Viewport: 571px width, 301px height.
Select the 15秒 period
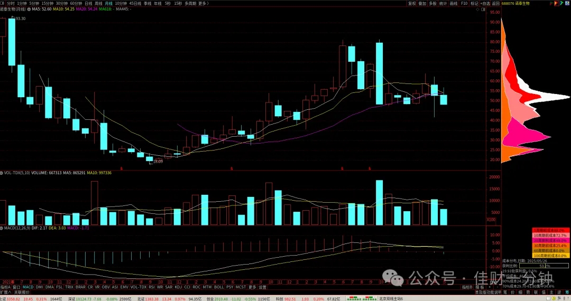(178, 3)
